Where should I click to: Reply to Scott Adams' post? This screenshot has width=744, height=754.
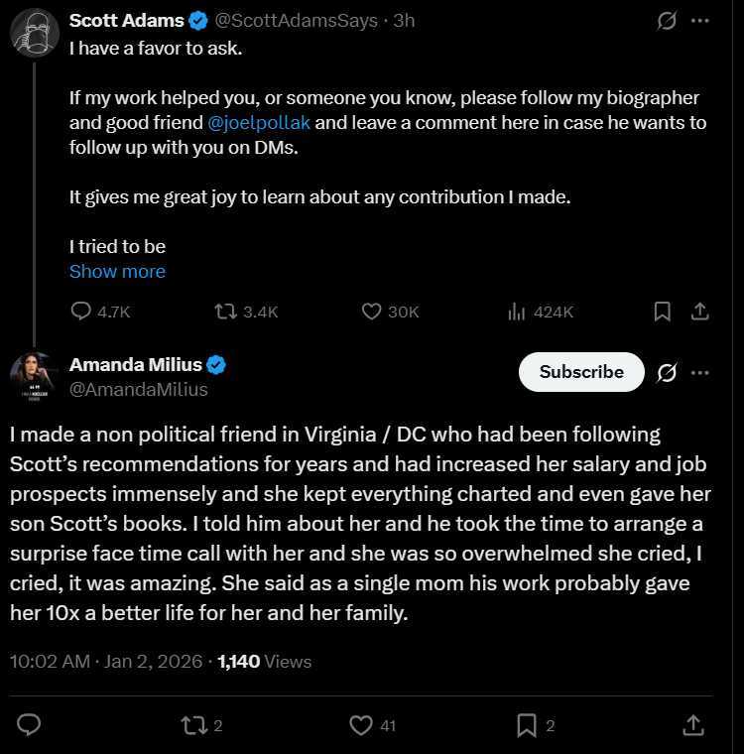(82, 312)
